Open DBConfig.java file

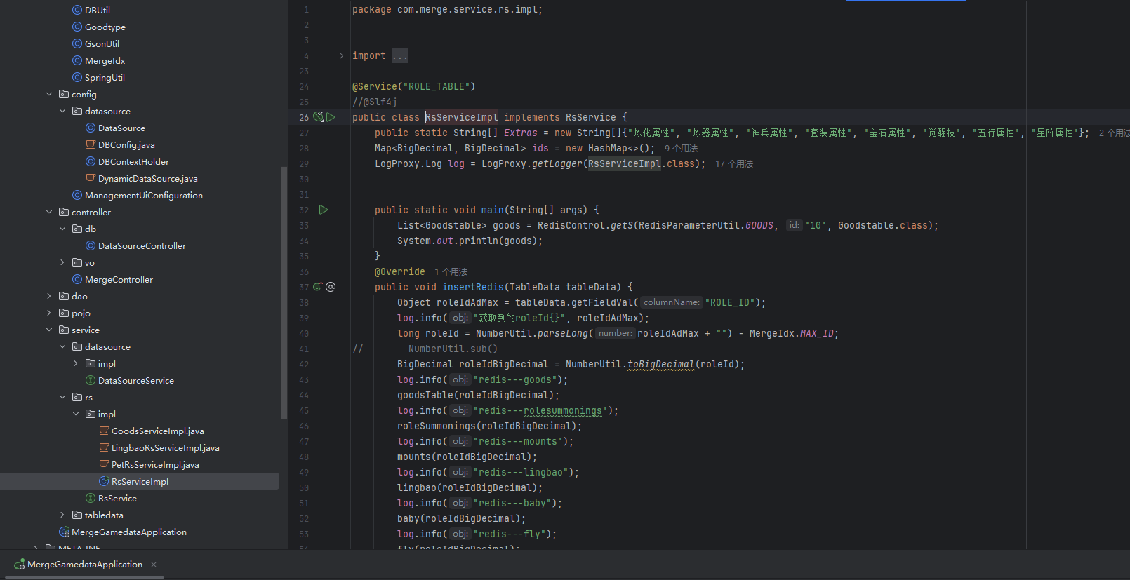click(126, 144)
